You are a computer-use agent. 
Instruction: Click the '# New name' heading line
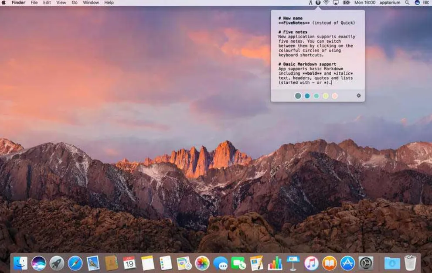[290, 18]
